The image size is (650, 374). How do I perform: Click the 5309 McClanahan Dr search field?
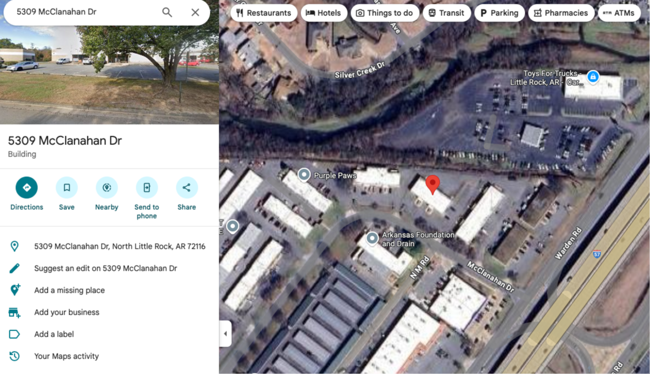click(85, 12)
